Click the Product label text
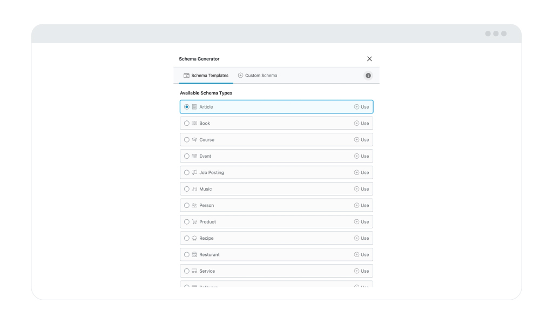 pos(208,222)
